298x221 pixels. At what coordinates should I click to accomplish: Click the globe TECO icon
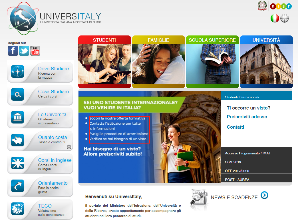point(17,209)
